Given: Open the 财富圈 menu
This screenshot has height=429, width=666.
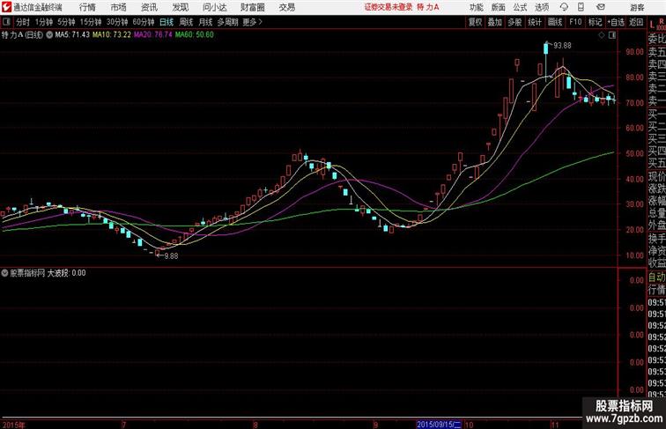Looking at the screenshot, I should (x=252, y=7).
